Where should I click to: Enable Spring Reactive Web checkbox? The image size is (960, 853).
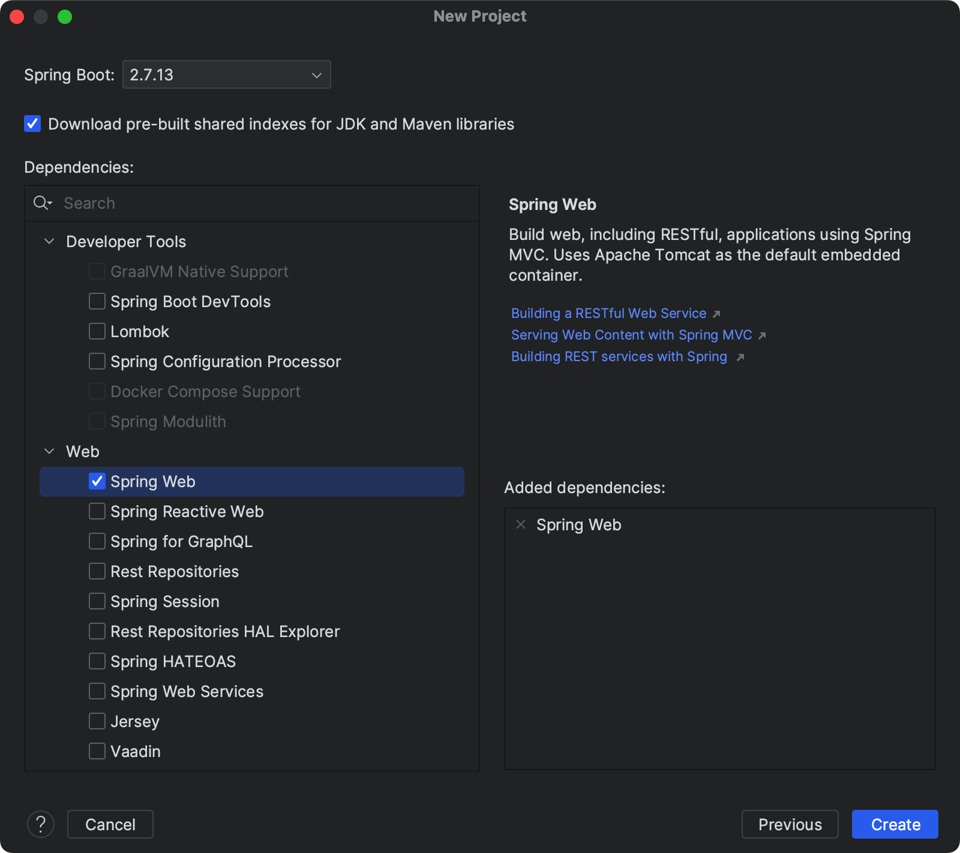coord(97,511)
